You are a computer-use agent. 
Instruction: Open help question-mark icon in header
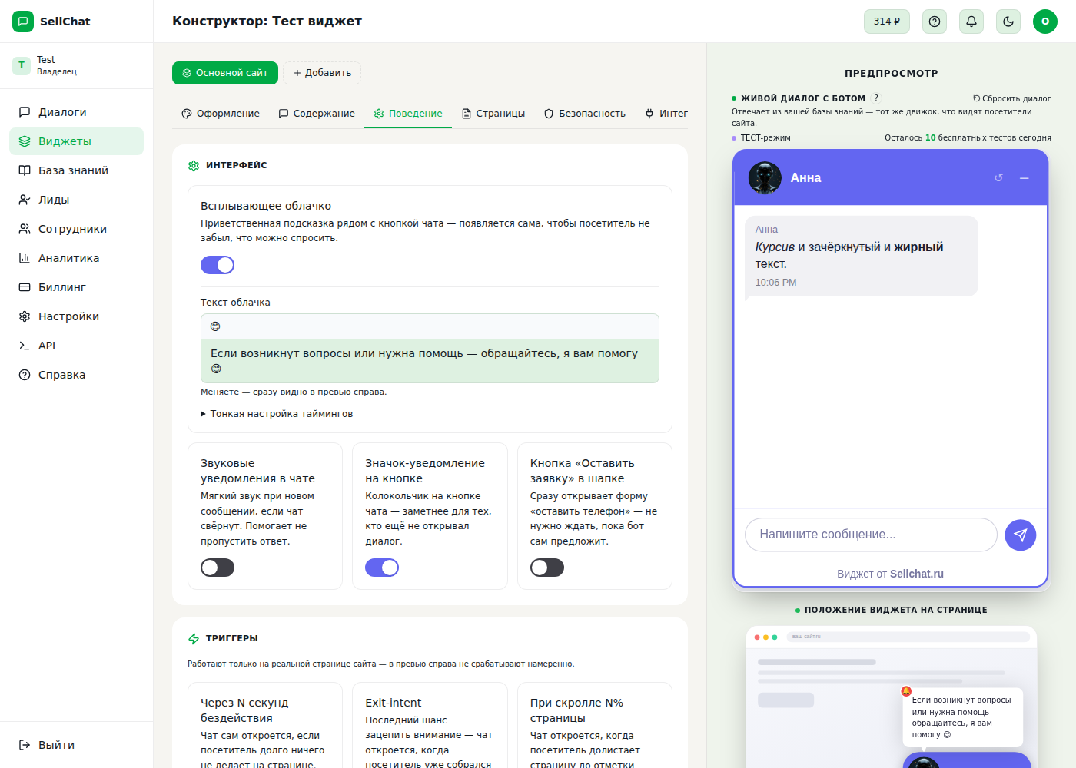click(x=935, y=22)
